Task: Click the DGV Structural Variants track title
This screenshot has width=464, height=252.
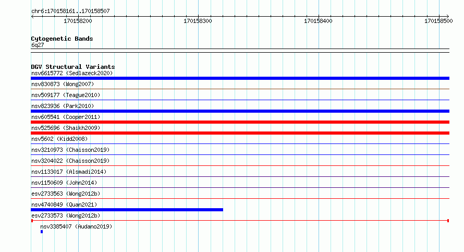Action: click(73, 67)
